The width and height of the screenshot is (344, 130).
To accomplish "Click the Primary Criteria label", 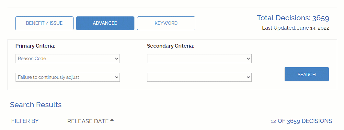I will (35, 46).
